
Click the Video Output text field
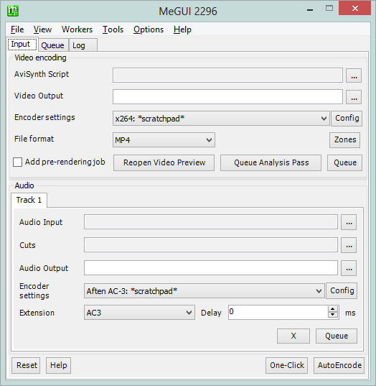(x=227, y=97)
